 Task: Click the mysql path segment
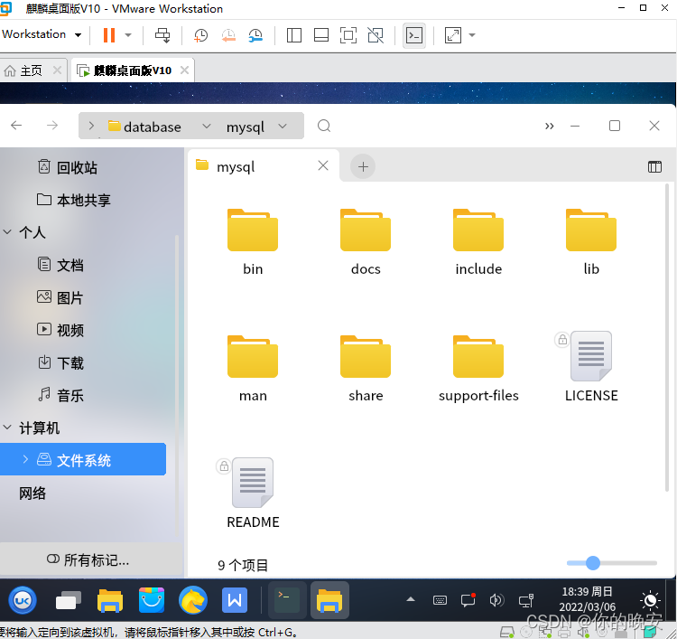(x=246, y=127)
